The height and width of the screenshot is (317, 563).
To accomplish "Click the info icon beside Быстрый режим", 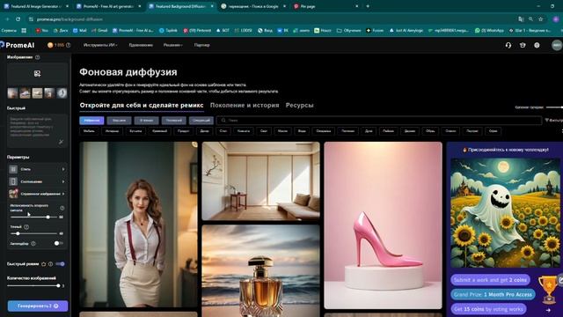I will tap(51, 264).
